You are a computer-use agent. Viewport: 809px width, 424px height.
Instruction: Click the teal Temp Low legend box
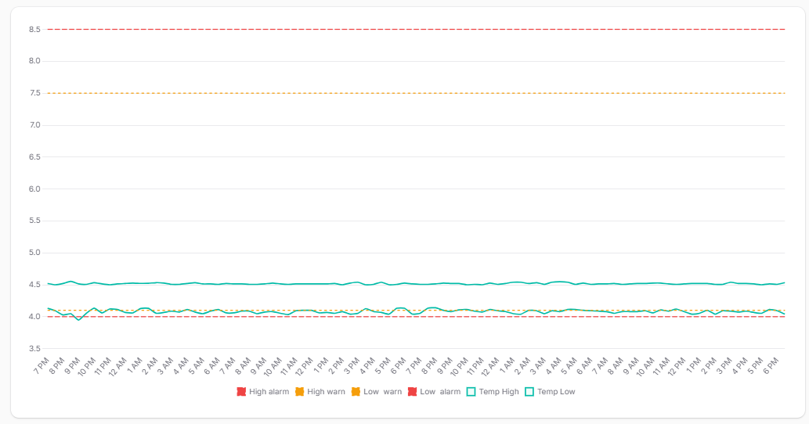tap(529, 391)
